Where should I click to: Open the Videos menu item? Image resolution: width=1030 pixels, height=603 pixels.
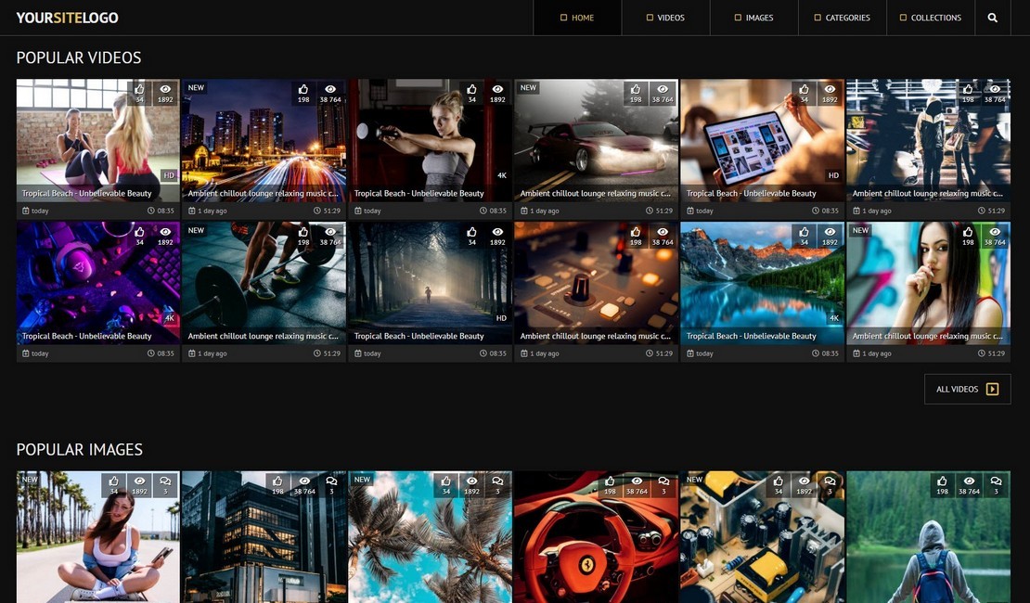[x=664, y=18]
